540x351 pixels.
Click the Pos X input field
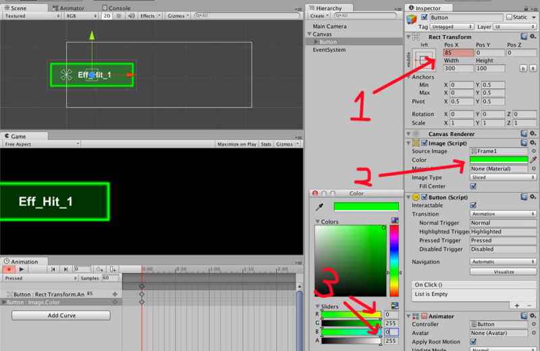tap(458, 53)
